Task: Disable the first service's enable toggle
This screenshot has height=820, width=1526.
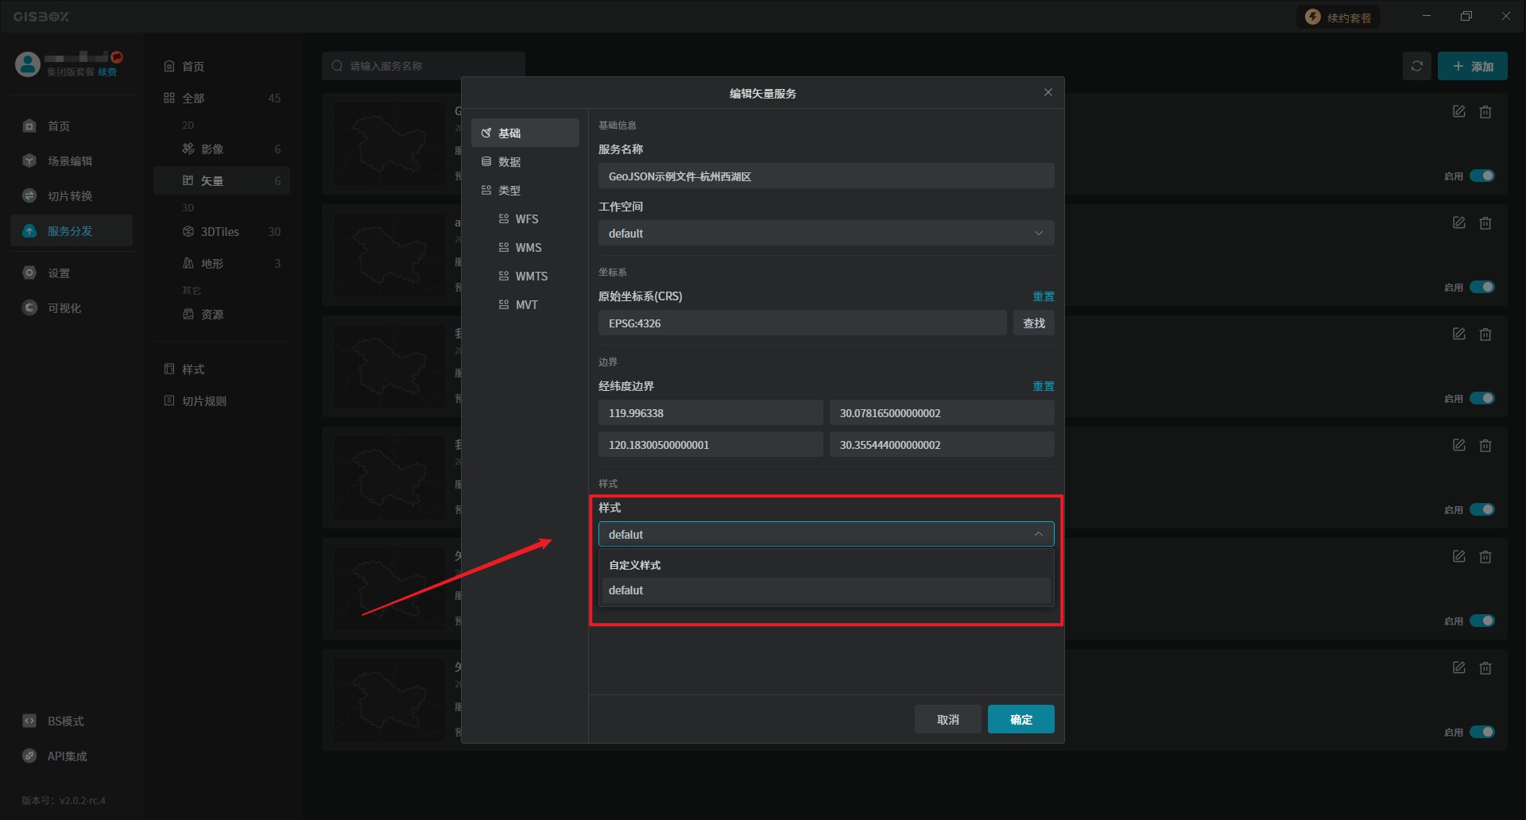Action: (x=1481, y=176)
